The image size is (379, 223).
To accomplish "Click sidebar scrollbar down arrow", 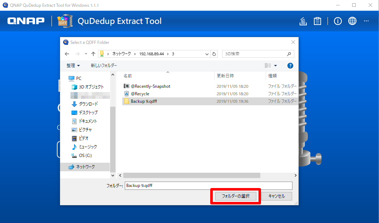I will tap(113, 176).
